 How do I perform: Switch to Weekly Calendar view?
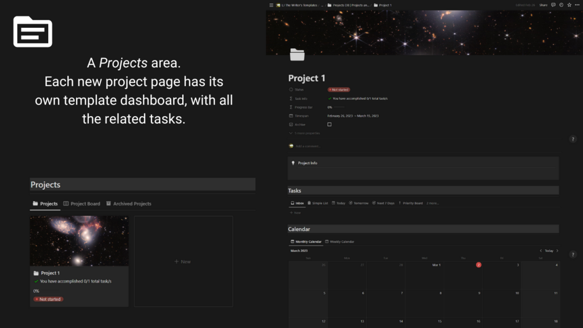click(x=339, y=242)
